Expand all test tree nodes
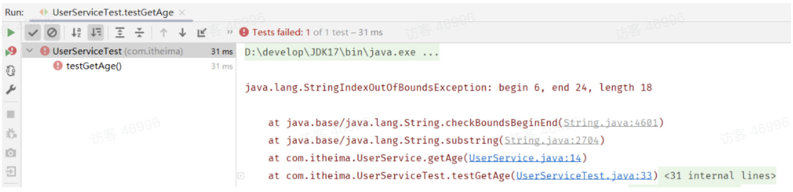The height and width of the screenshot is (192, 793). tap(120, 33)
